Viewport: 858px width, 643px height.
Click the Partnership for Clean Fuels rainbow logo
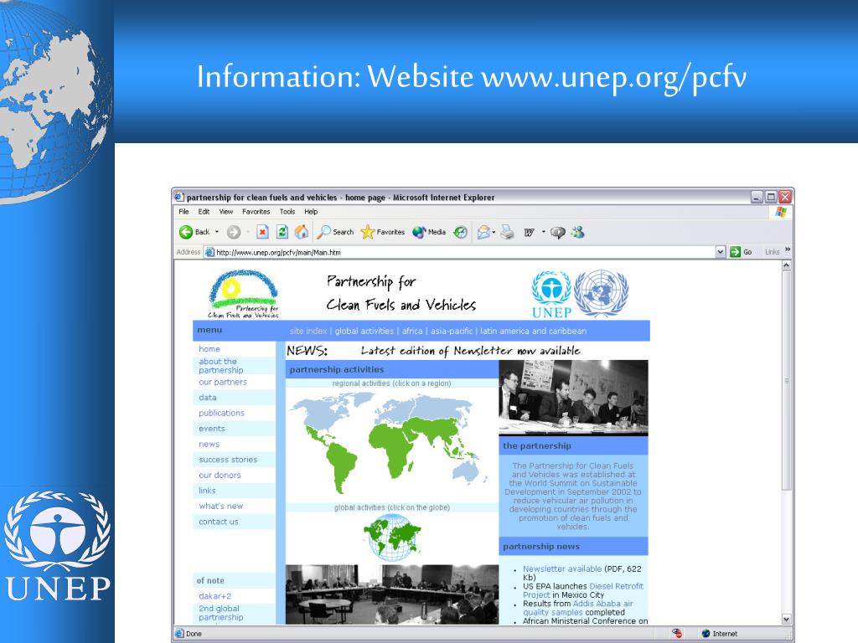point(244,294)
